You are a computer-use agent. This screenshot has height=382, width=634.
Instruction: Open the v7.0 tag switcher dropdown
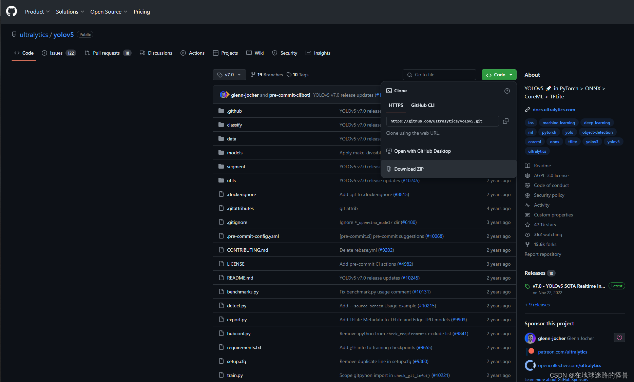[x=229, y=75]
